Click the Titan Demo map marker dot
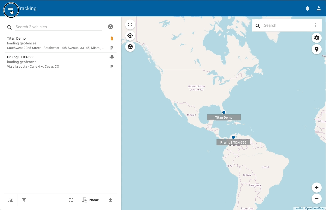 coord(224,112)
